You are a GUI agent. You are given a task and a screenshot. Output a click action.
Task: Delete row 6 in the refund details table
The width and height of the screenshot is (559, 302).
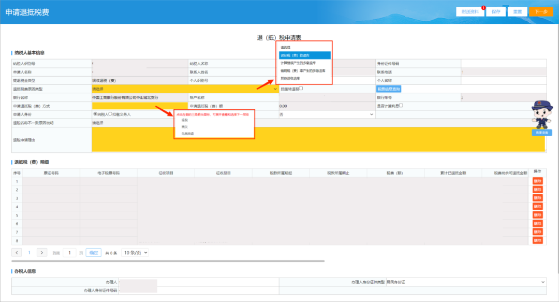click(x=538, y=223)
